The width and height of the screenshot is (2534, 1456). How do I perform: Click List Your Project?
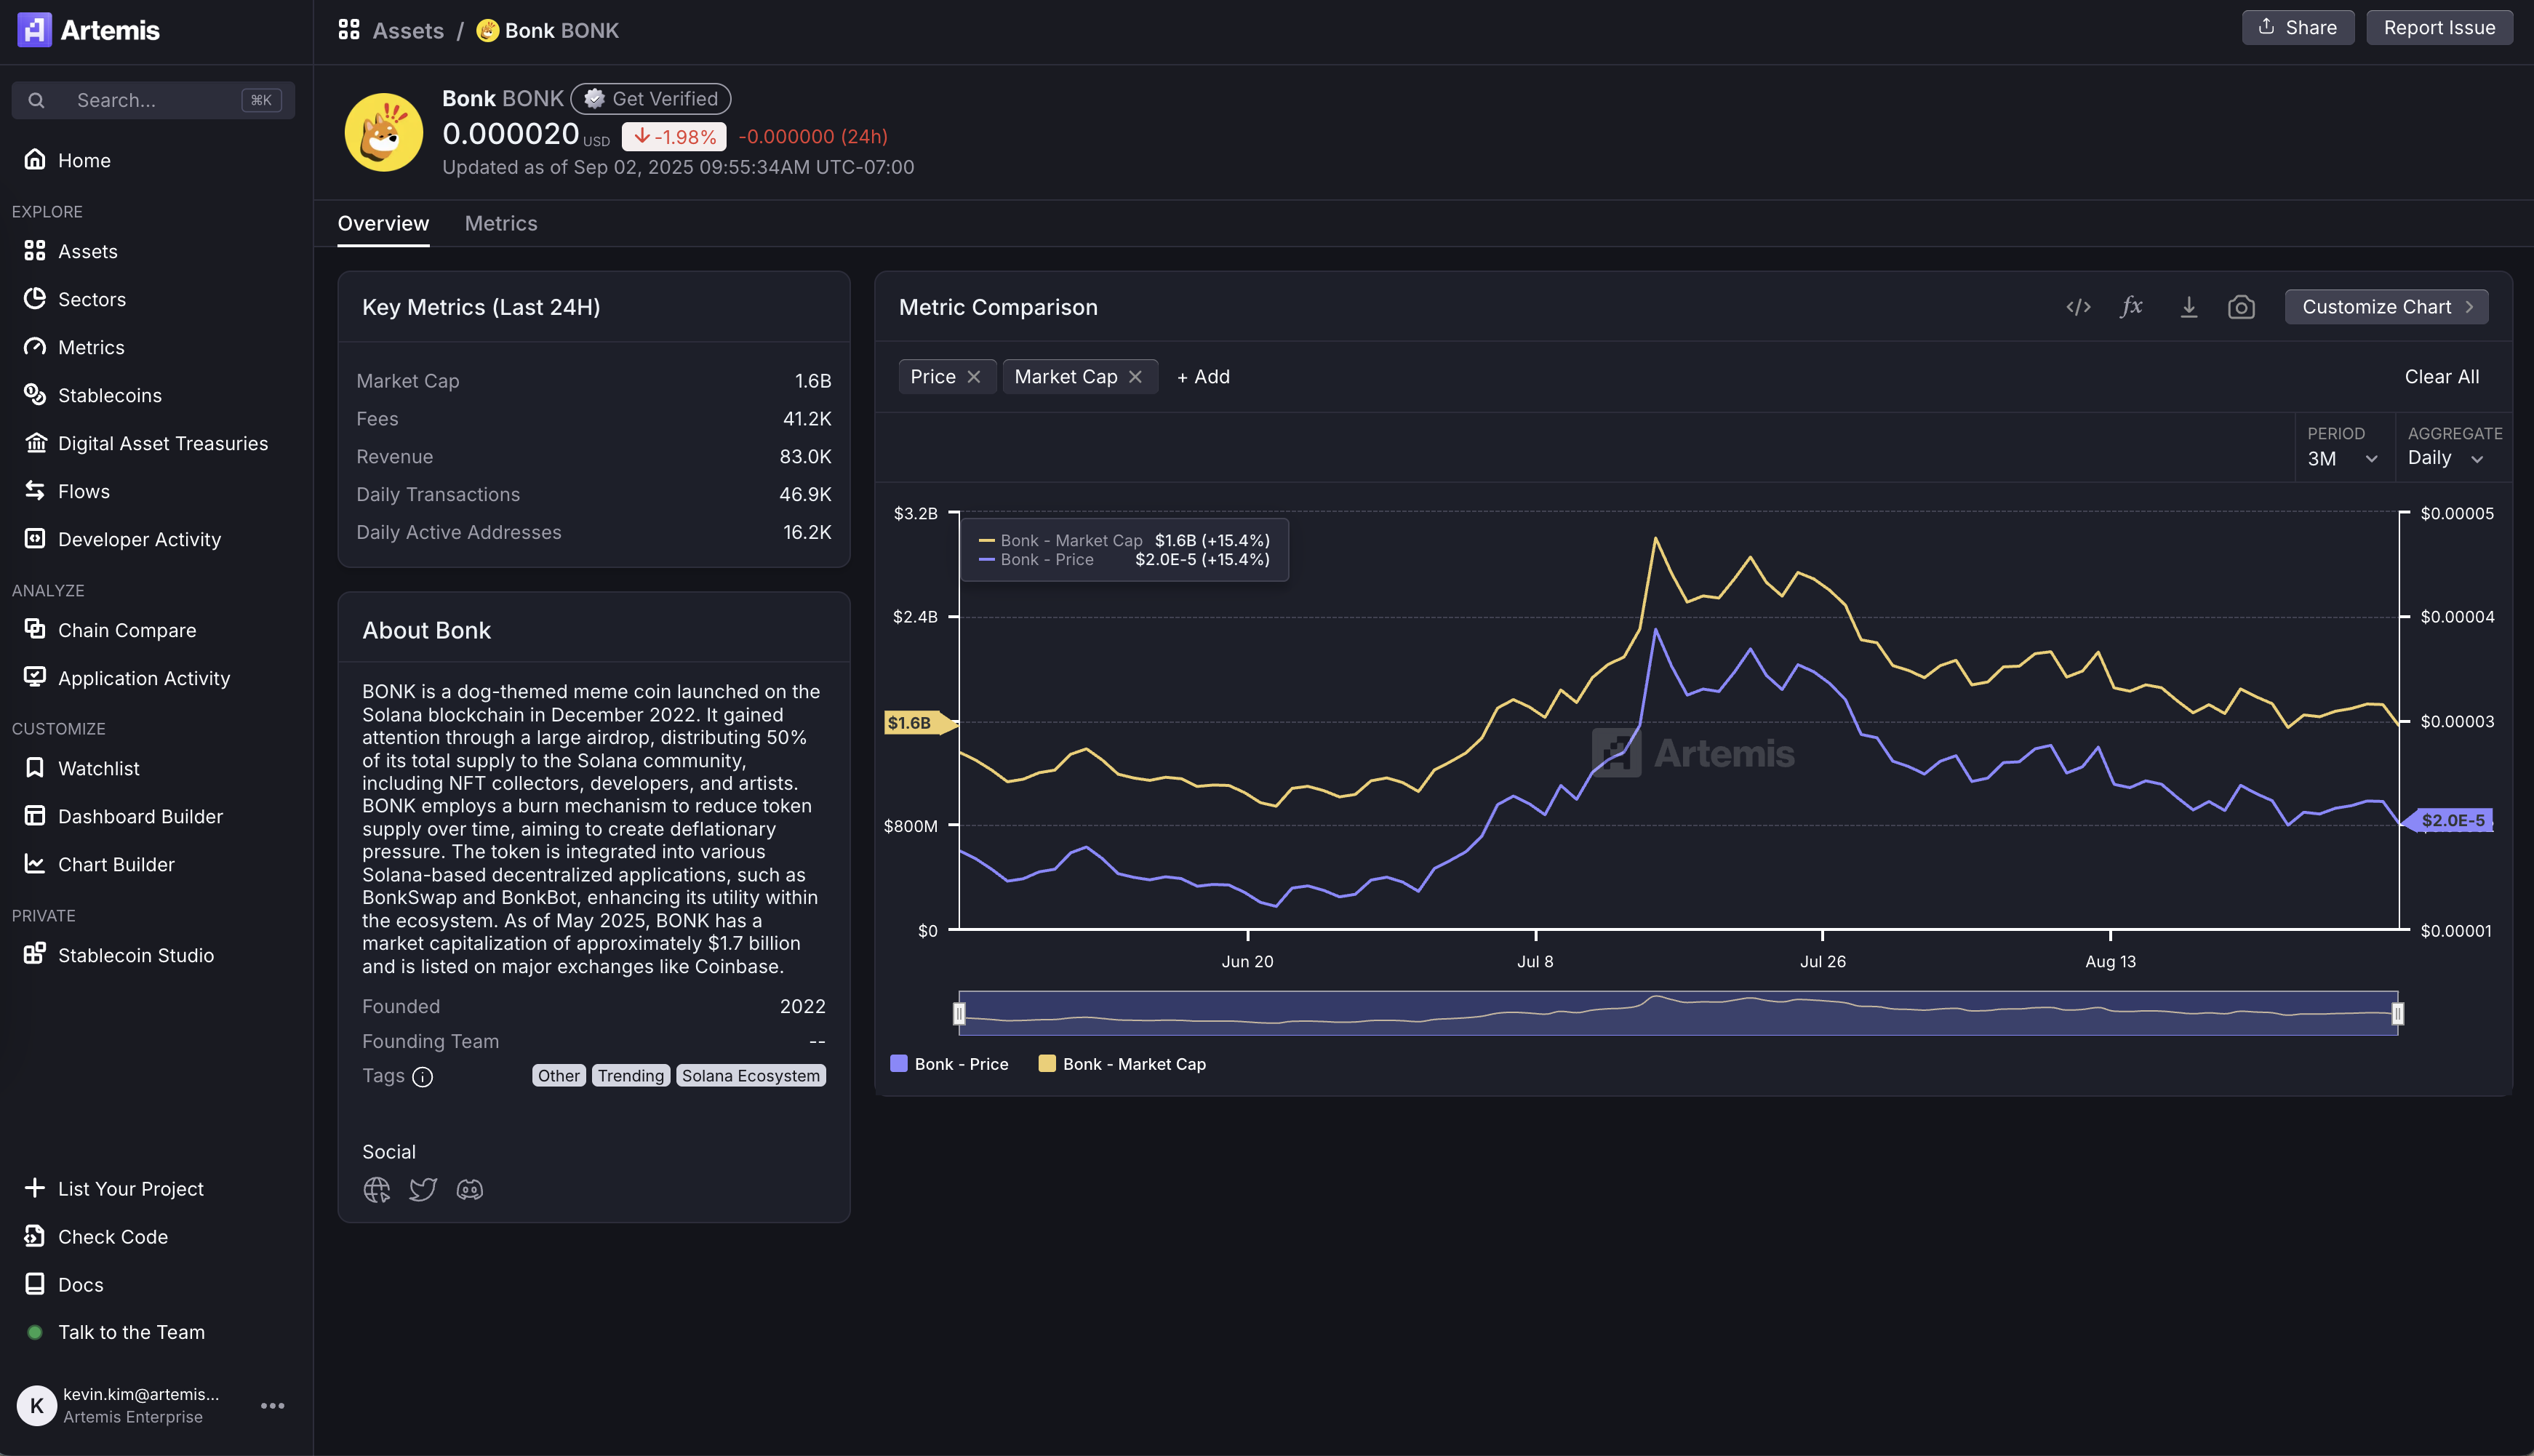click(113, 1188)
